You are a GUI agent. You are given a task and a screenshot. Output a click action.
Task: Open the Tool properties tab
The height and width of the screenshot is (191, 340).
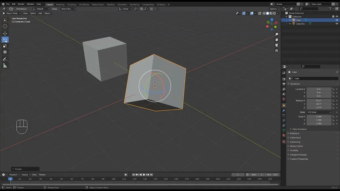tap(284, 73)
